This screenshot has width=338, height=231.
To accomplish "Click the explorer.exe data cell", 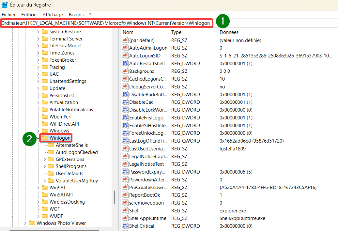I will 233,211.
